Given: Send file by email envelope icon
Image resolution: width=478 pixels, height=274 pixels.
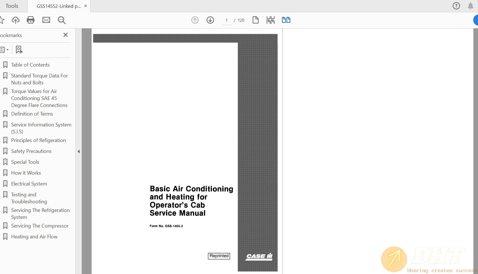Looking at the screenshot, I should [46, 20].
